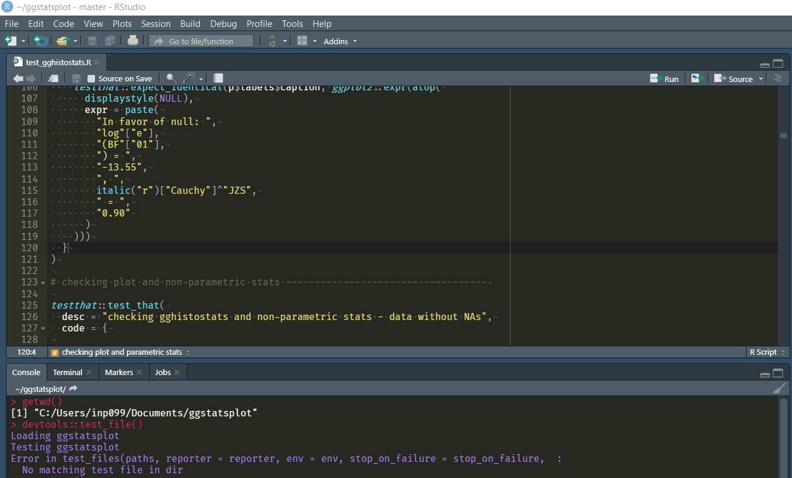
Task: Click the Go to file/function search box
Action: point(202,41)
